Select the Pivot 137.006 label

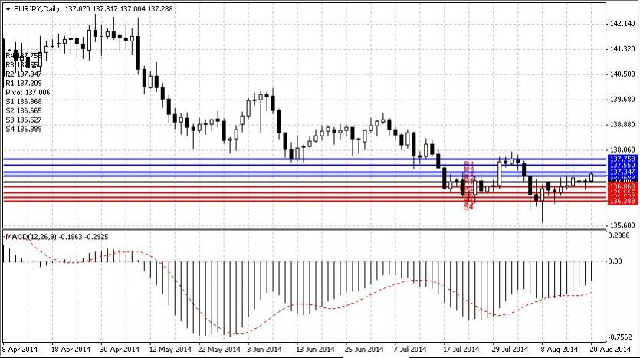pos(27,91)
